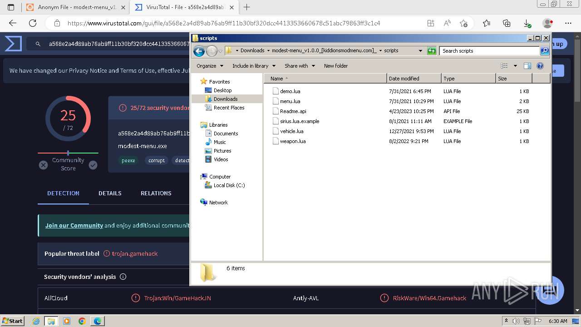Screen dimensions: 581x327
Task: Refresh the scripts folder view
Action: click(432, 51)
